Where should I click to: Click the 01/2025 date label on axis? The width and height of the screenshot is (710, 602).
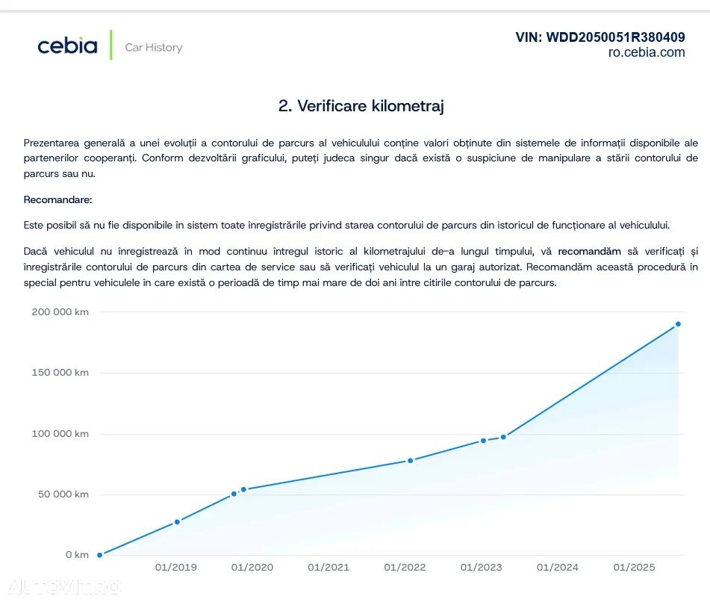coord(634,568)
